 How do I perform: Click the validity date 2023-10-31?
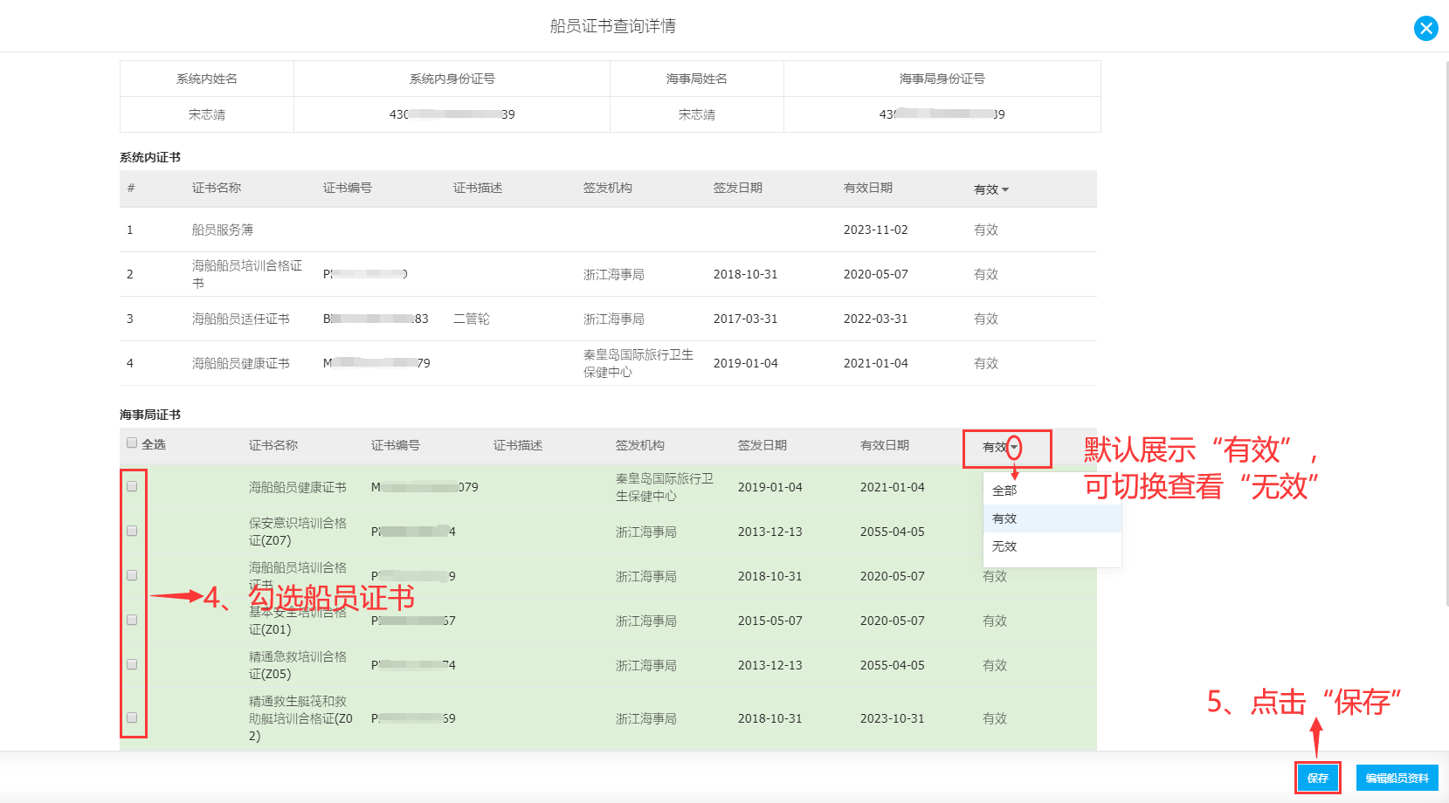(893, 718)
